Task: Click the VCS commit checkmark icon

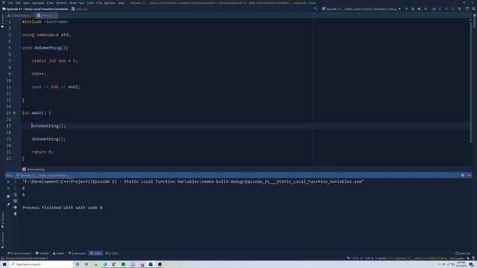Action: (446, 9)
